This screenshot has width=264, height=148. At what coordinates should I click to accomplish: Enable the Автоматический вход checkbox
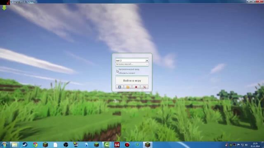117,69
